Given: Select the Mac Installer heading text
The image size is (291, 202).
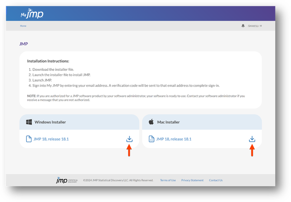Looking at the screenshot, I should coord(168,122).
